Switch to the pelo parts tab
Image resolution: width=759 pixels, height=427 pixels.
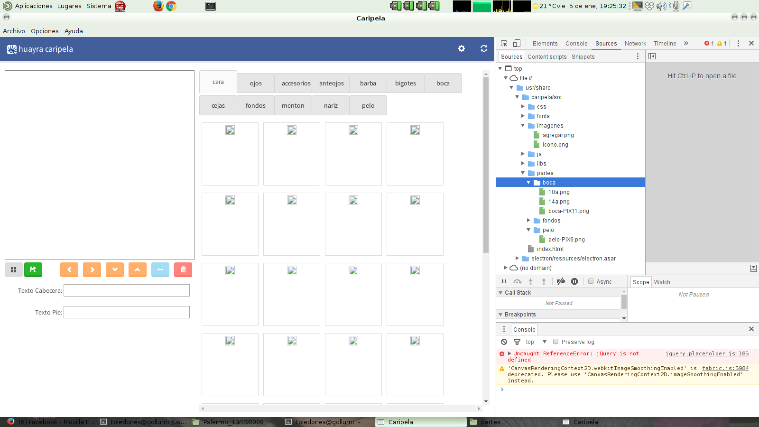pyautogui.click(x=368, y=105)
